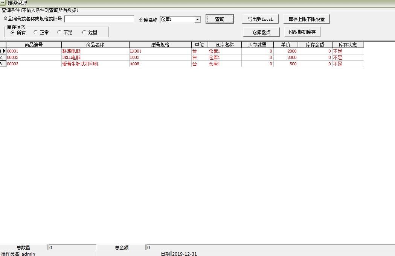Click the admin operator name field
The height and width of the screenshot is (256, 395).
(58, 253)
